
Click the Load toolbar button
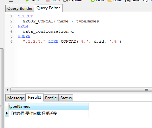[x=115, y=1]
